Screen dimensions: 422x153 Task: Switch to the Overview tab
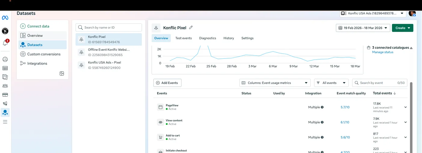click(x=161, y=38)
